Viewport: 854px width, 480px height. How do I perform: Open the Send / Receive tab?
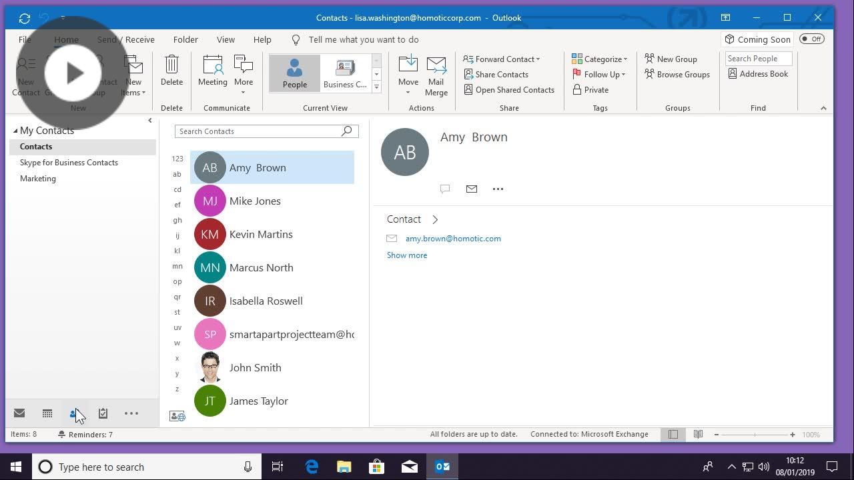[x=125, y=39]
